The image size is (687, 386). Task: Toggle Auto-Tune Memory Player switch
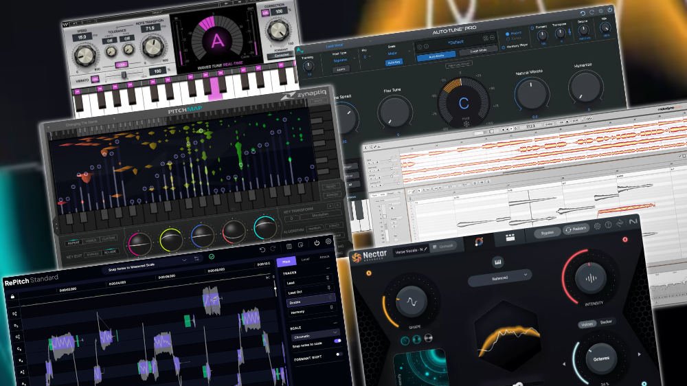tap(504, 47)
